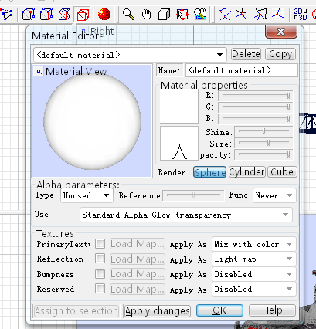This screenshot has width=316, height=329.
Task: Tick the Reflection texture checkbox
Action: click(x=100, y=259)
